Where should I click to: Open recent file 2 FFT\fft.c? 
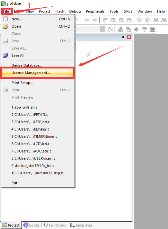click(38, 115)
